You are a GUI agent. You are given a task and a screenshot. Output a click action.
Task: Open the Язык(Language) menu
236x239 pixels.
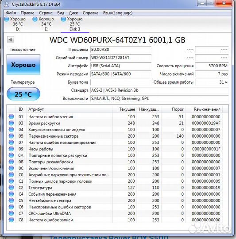pyautogui.click(x=118, y=13)
